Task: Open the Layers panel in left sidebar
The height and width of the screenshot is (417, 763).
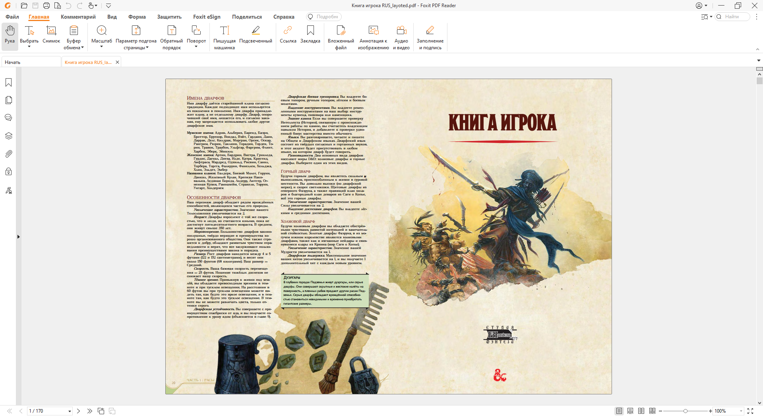Action: [x=8, y=136]
